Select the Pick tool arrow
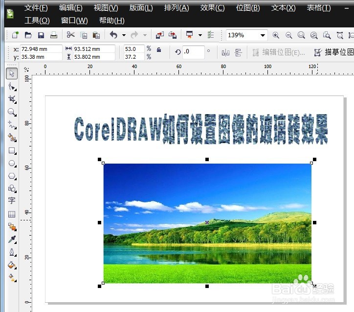The width and height of the screenshot is (354, 312). pyautogui.click(x=12, y=73)
